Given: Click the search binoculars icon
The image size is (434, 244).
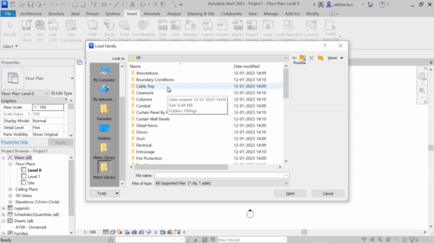Looking at the screenshot, I should 321,5.
